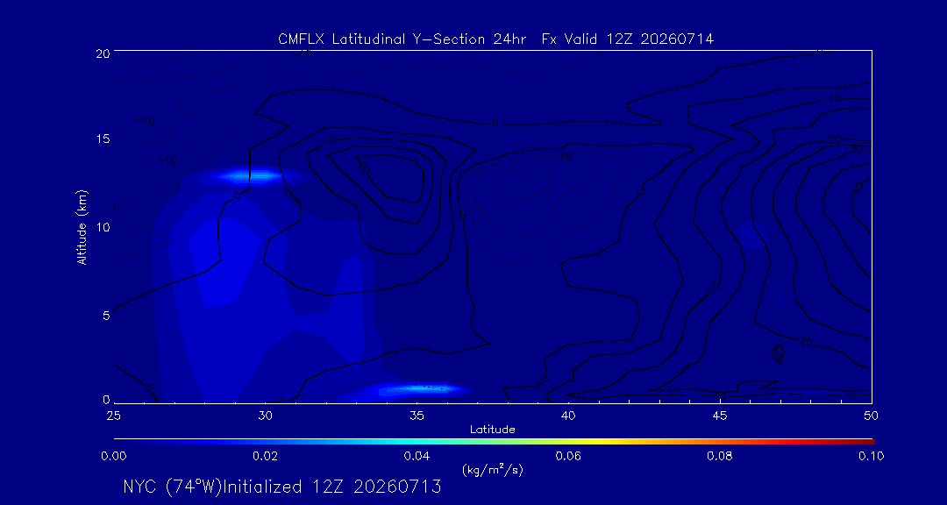Click the colorbar red end at 0.10
The height and width of the screenshot is (505, 947).
click(x=870, y=442)
